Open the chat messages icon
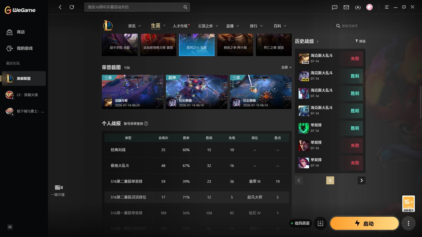Screen dimensions: 422x237 335,7
